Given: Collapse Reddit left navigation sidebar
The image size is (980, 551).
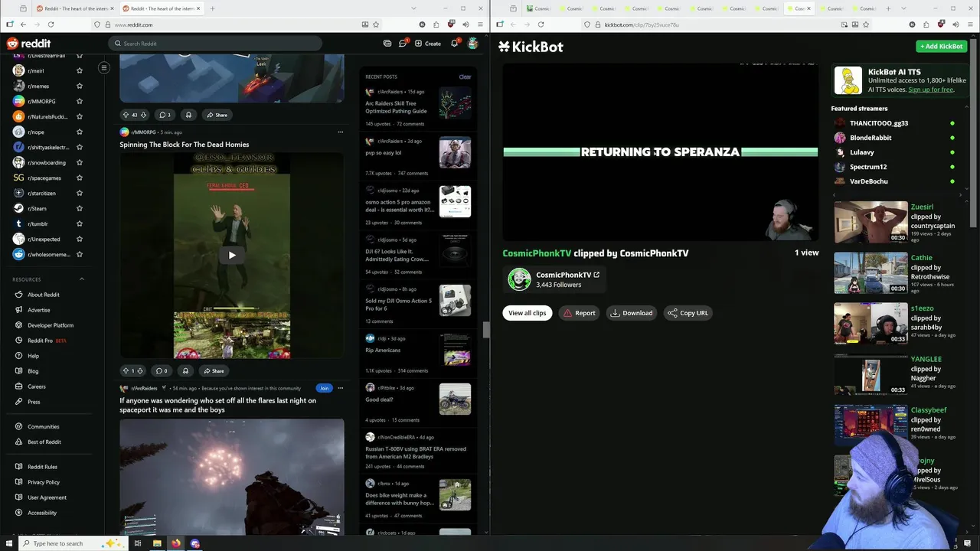Looking at the screenshot, I should coord(104,68).
